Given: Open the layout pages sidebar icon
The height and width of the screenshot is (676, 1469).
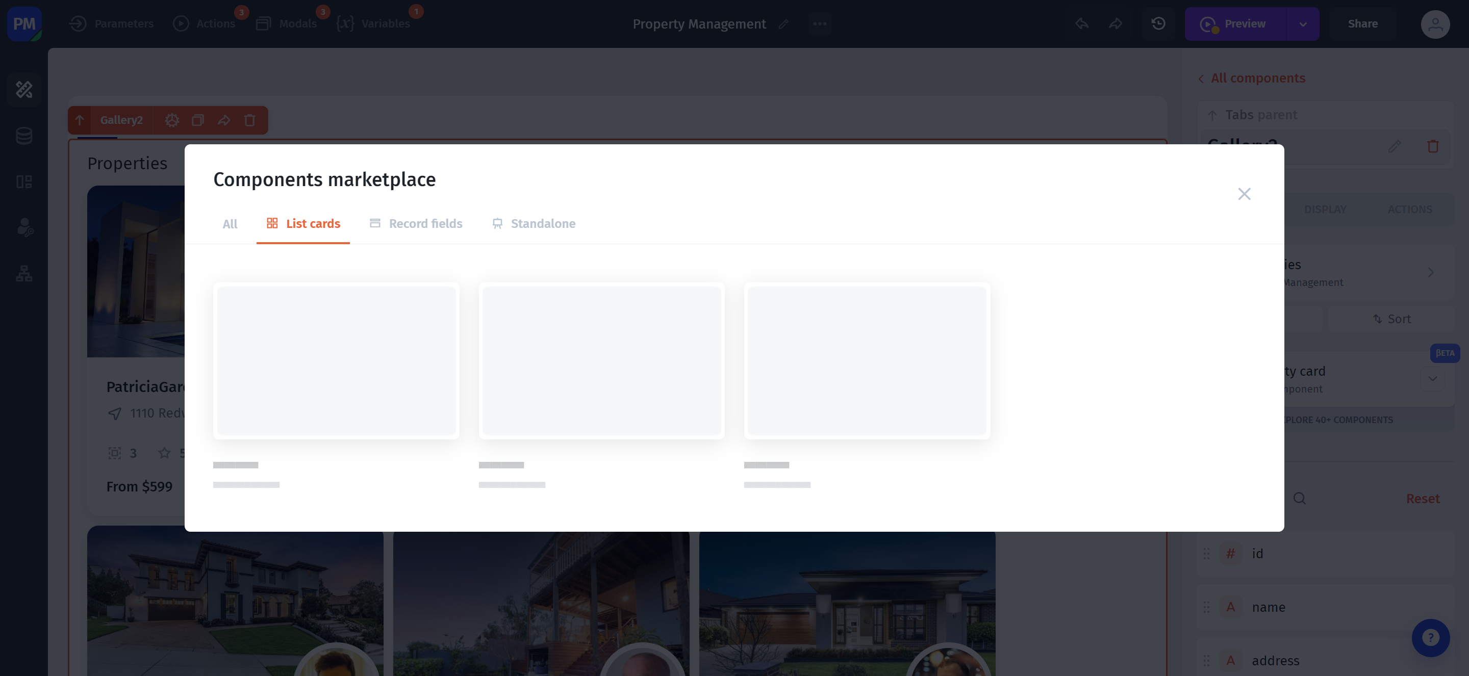Looking at the screenshot, I should (24, 182).
